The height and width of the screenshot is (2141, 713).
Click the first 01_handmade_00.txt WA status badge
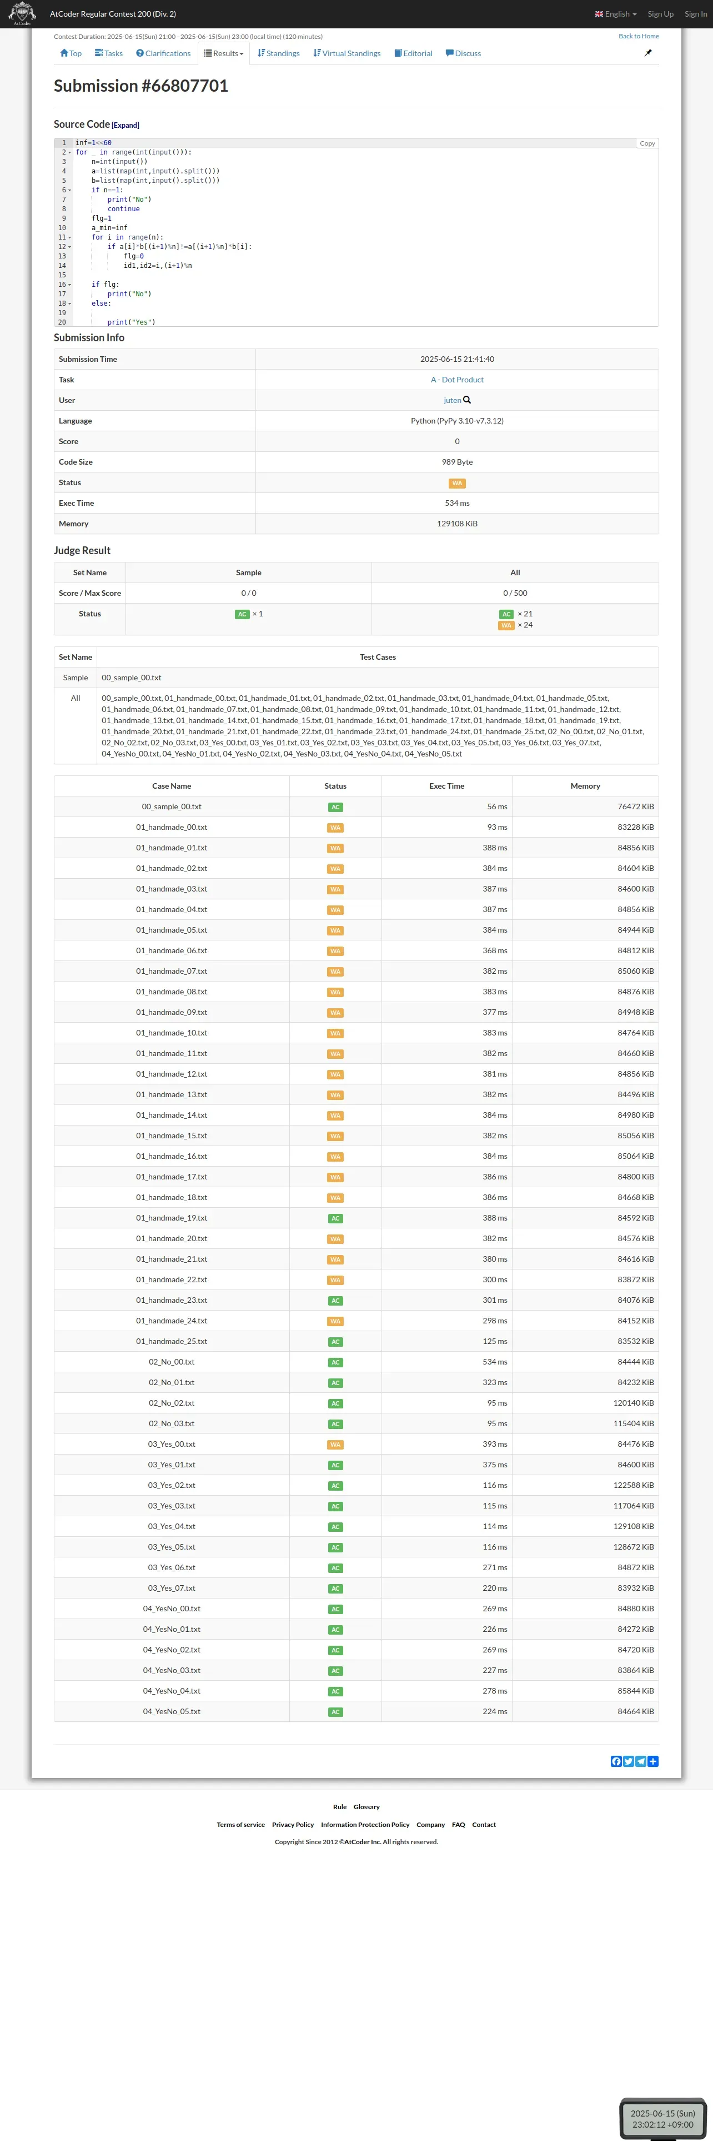(335, 828)
